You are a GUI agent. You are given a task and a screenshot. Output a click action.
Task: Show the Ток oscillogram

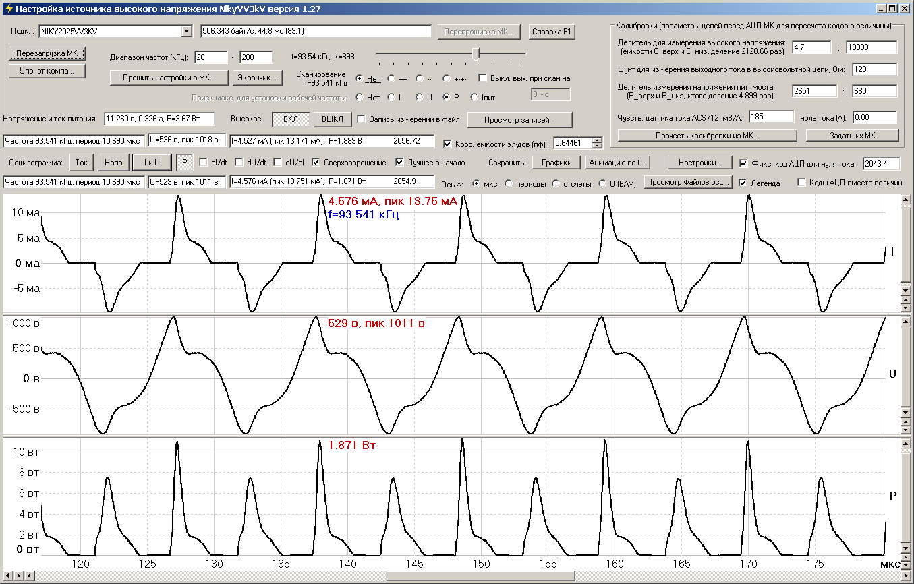click(82, 163)
